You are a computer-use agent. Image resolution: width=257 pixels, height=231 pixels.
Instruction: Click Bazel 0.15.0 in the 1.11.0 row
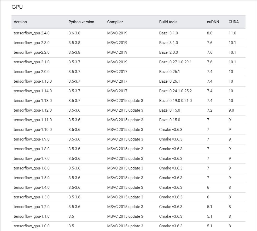tap(170, 120)
